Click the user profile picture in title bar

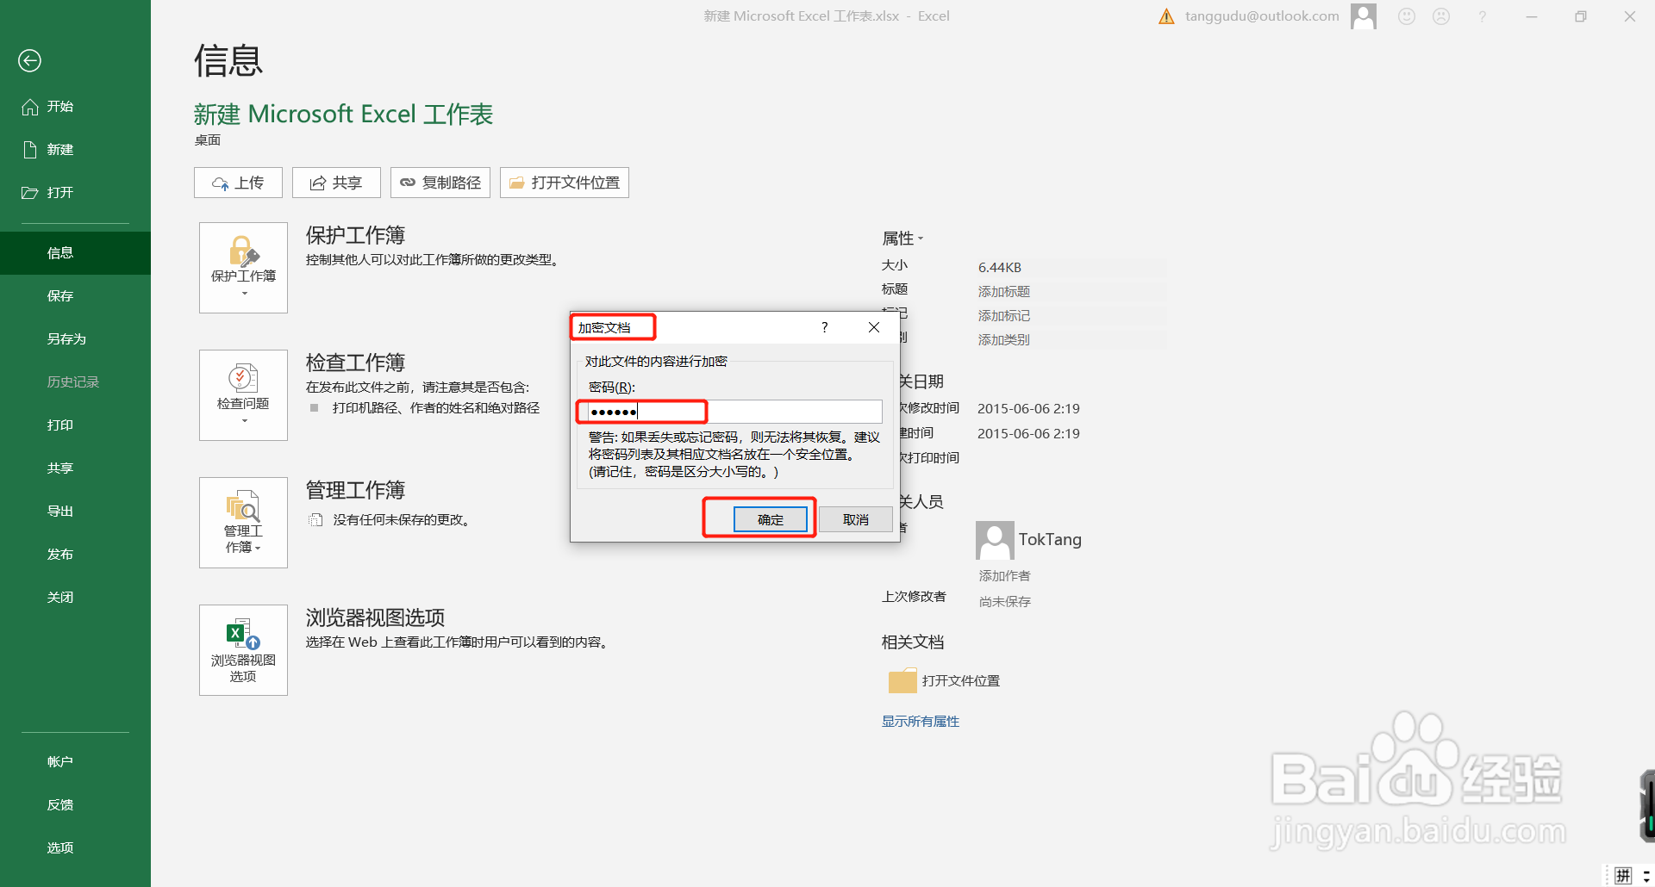tap(1364, 16)
